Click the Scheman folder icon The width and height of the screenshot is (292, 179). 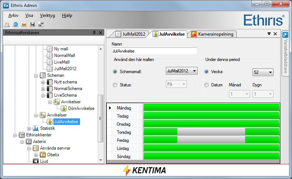pos(43,75)
